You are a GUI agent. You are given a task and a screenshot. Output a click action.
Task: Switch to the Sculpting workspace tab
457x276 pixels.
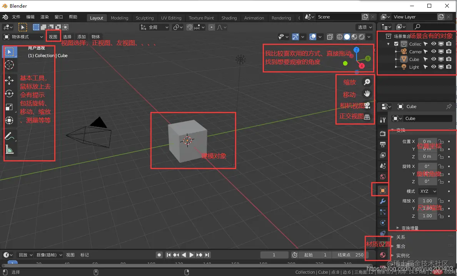coord(145,18)
